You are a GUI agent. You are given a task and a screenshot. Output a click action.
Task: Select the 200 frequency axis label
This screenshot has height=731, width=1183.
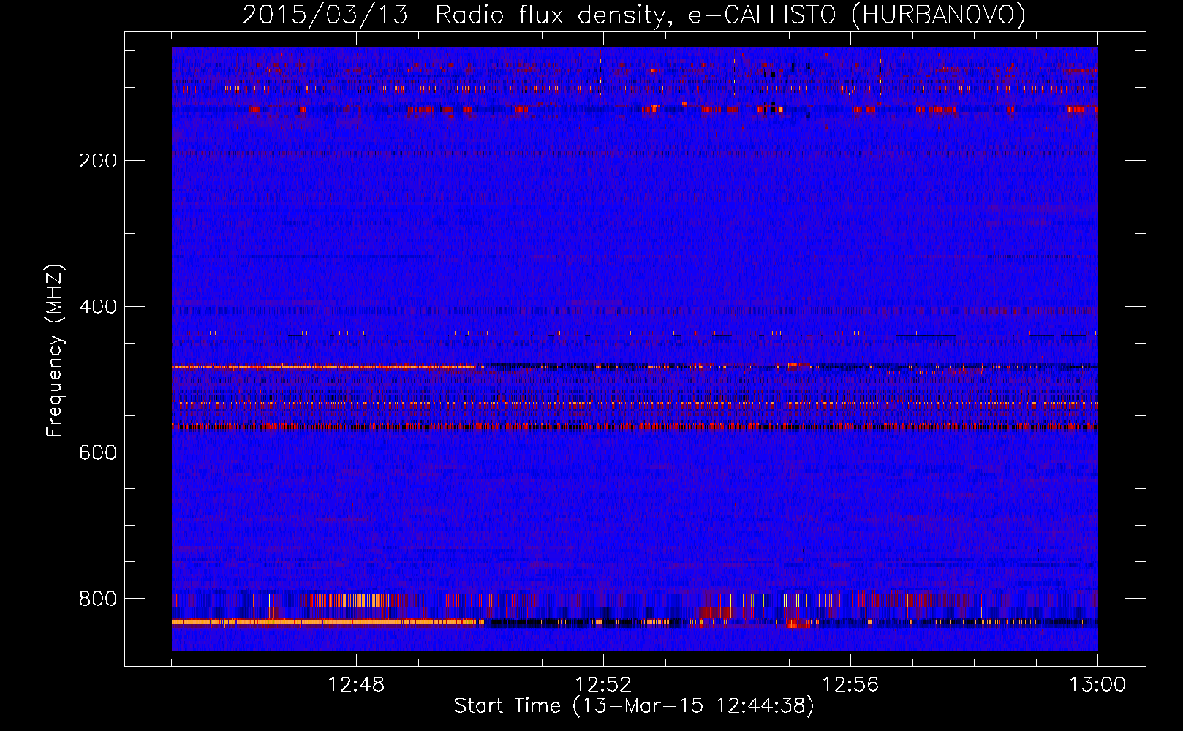98,160
